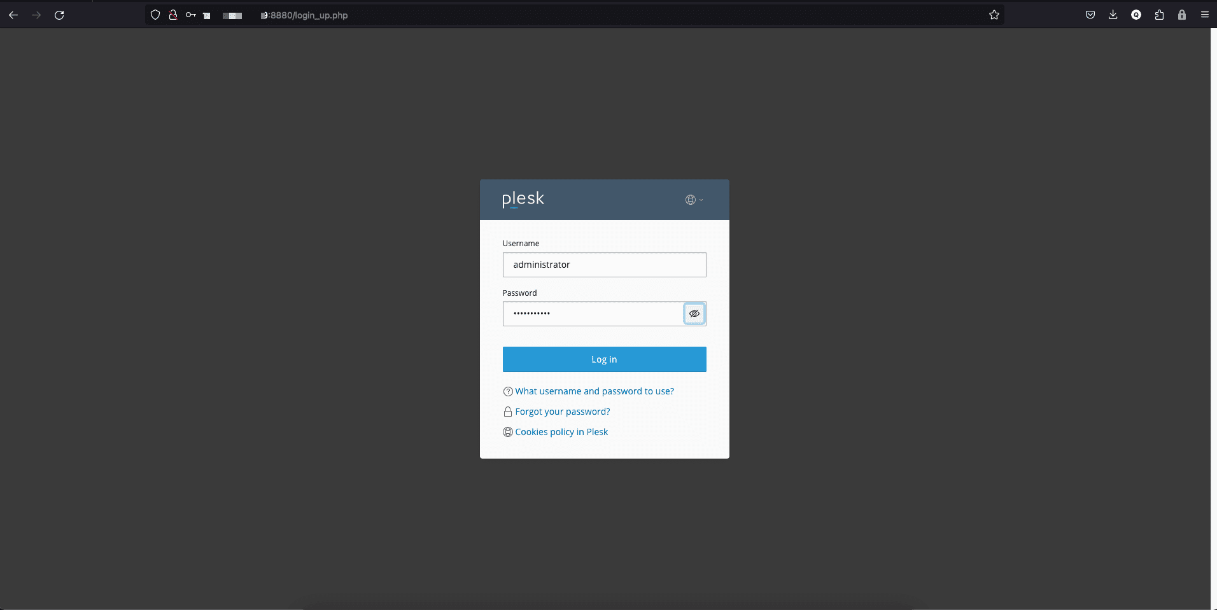Click the tracking protection shield icon
This screenshot has width=1217, height=610.
tap(155, 15)
